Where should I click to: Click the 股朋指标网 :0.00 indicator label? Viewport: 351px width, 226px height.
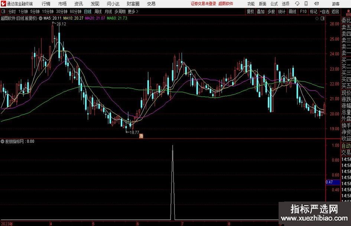click(20, 141)
